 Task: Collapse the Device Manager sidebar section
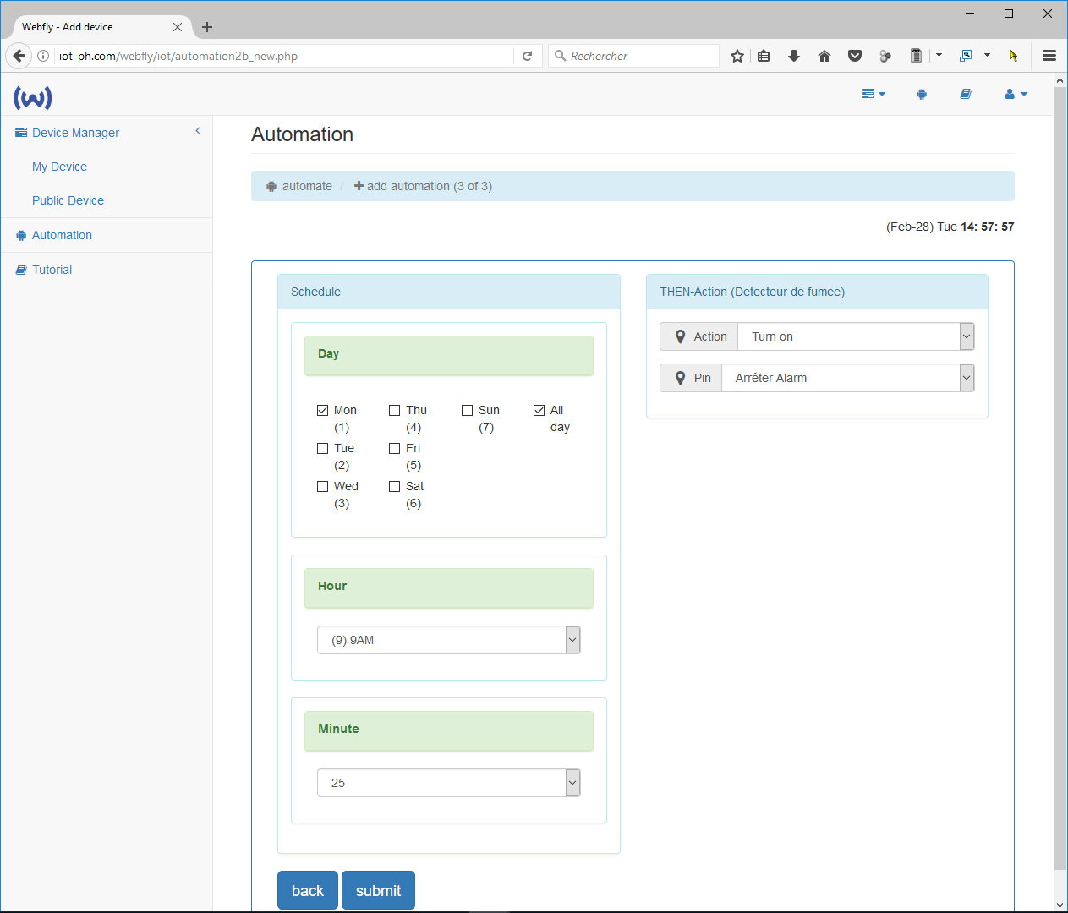click(x=198, y=131)
